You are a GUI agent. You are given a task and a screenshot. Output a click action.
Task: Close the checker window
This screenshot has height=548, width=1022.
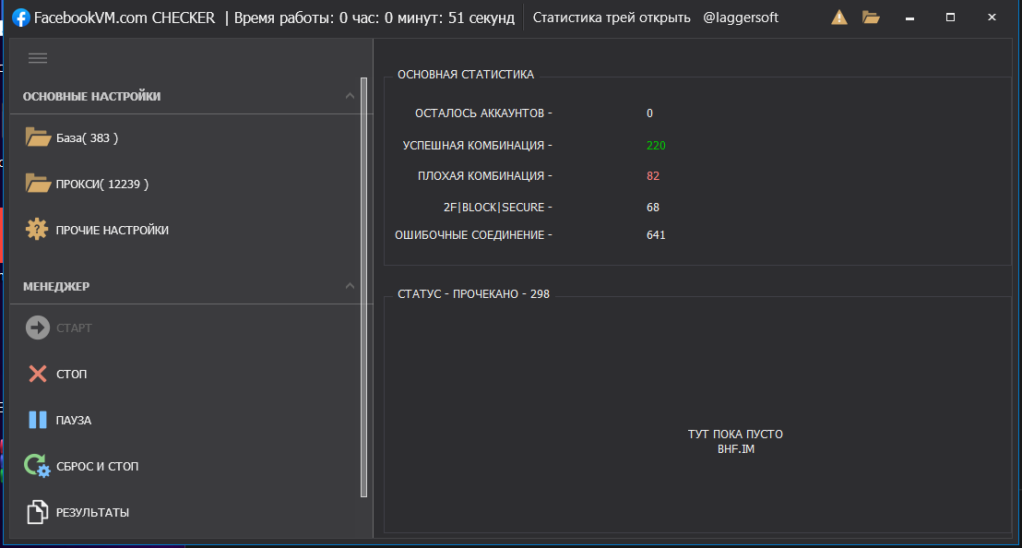click(992, 18)
